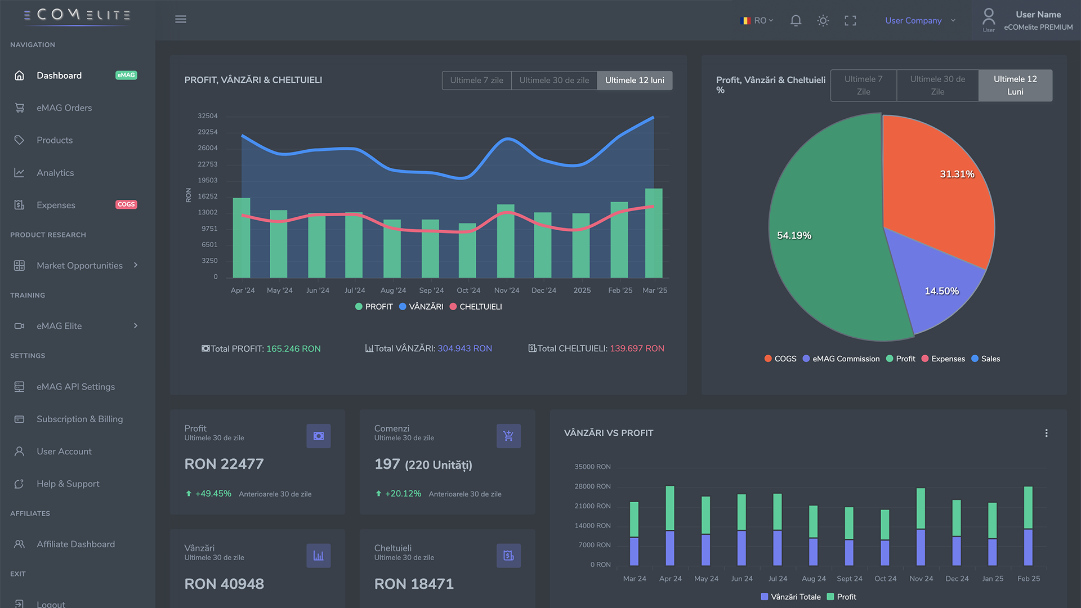The width and height of the screenshot is (1081, 608).
Task: Toggle PROFIT series in chart legend
Action: 374,307
